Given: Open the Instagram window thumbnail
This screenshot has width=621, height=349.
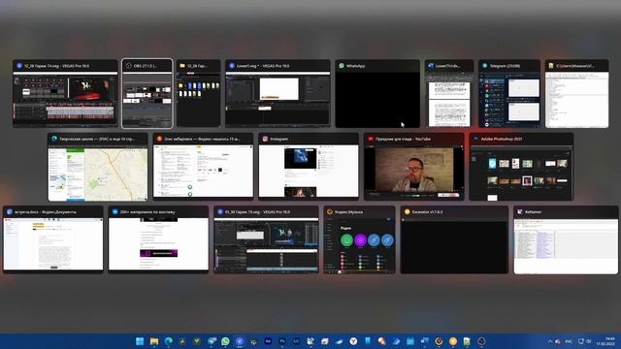Looking at the screenshot, I should [x=309, y=167].
